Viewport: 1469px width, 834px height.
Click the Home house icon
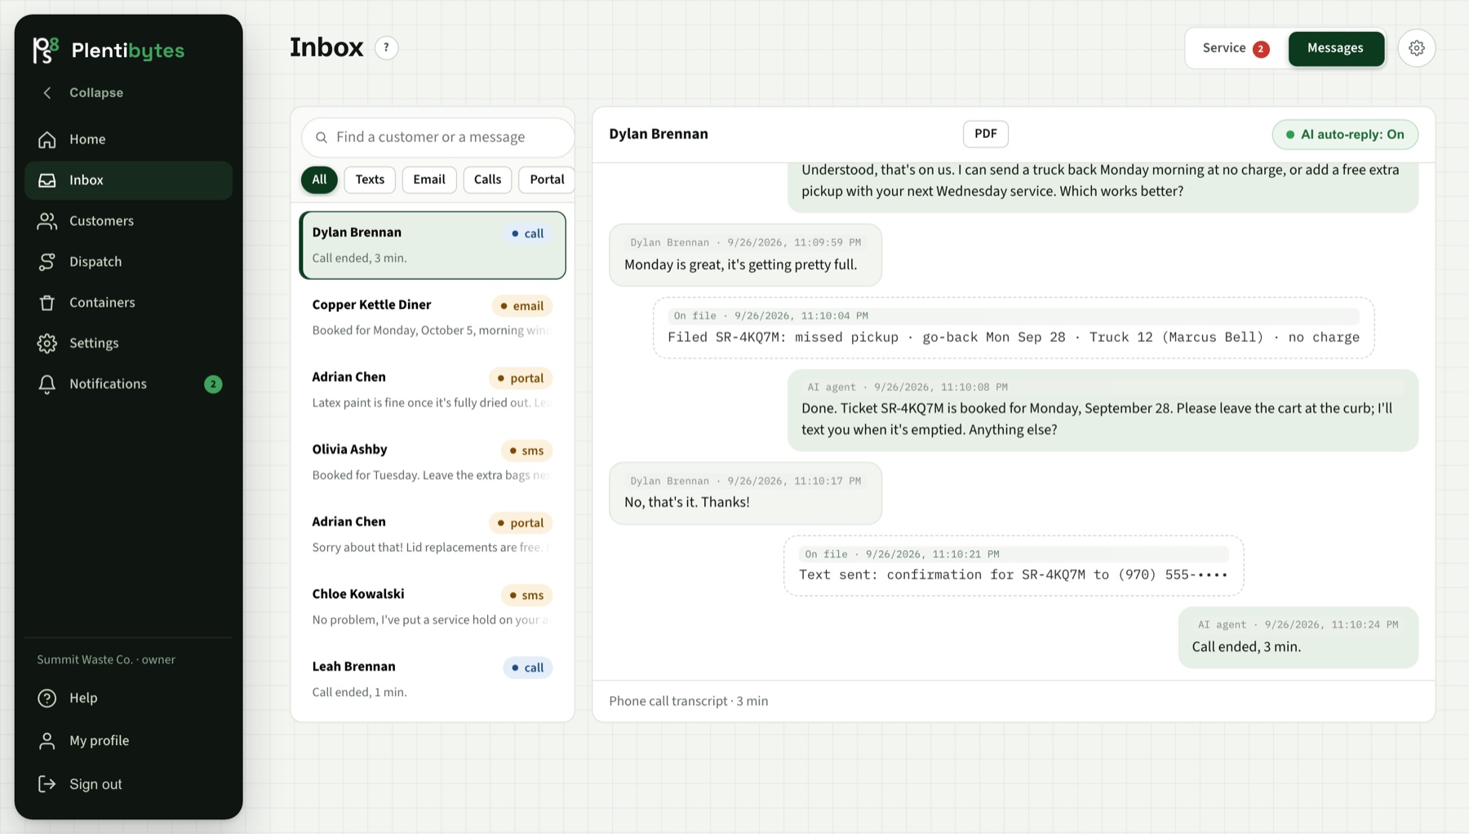47,140
